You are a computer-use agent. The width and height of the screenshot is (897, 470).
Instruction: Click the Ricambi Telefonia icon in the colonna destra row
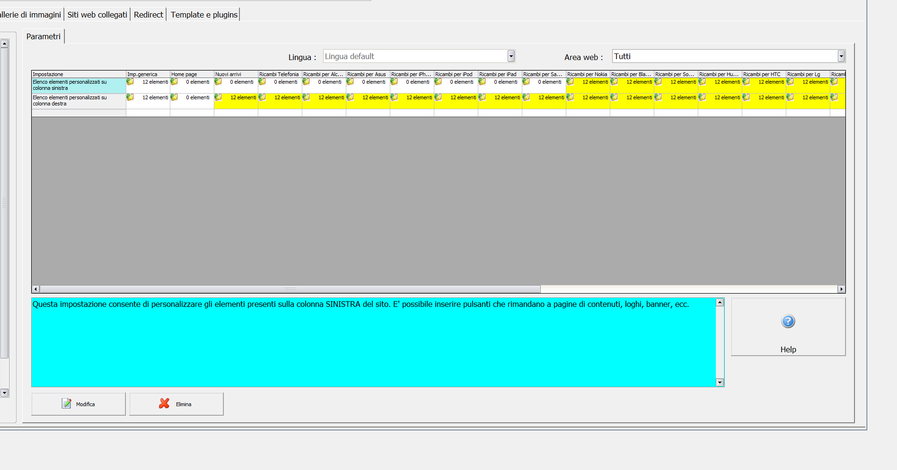(x=262, y=97)
